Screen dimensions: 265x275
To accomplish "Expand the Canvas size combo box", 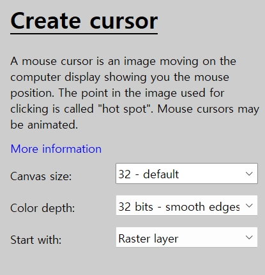I will (x=186, y=174).
